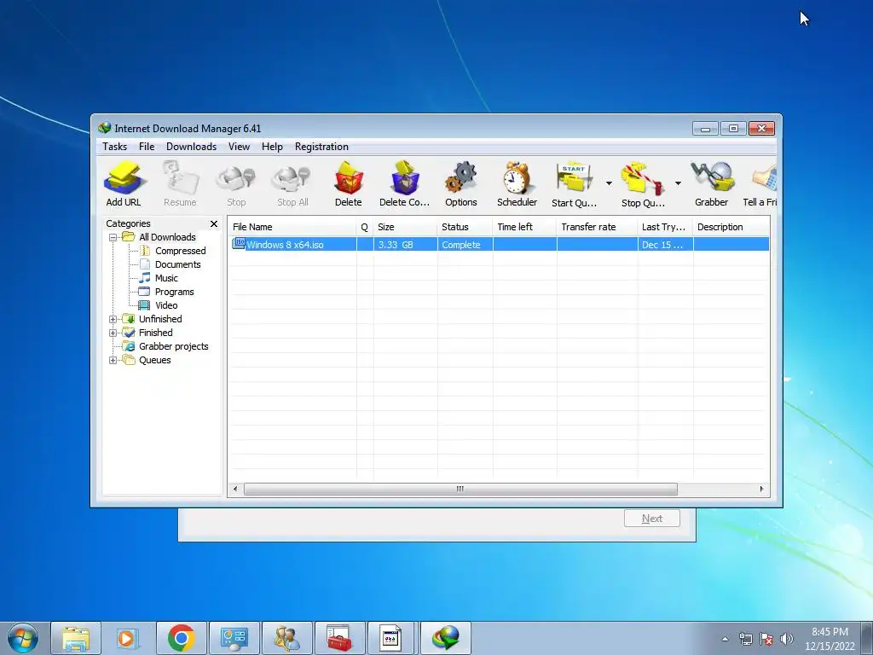Launch Google Chrome from the taskbar
Screen dimensions: 873x655
(181, 638)
